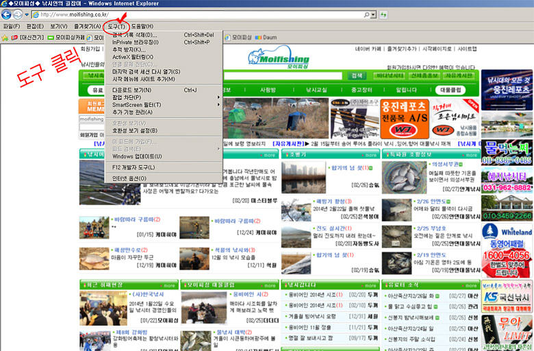Click the 자유게시판 button

coord(459,75)
